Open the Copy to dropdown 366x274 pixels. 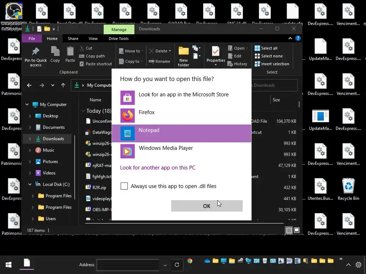click(x=131, y=61)
